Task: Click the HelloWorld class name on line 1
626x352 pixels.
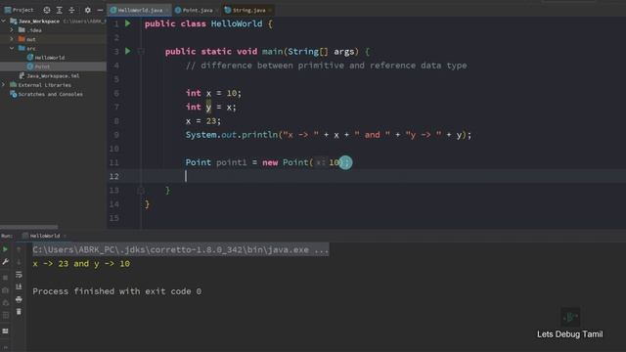Action: coord(237,23)
